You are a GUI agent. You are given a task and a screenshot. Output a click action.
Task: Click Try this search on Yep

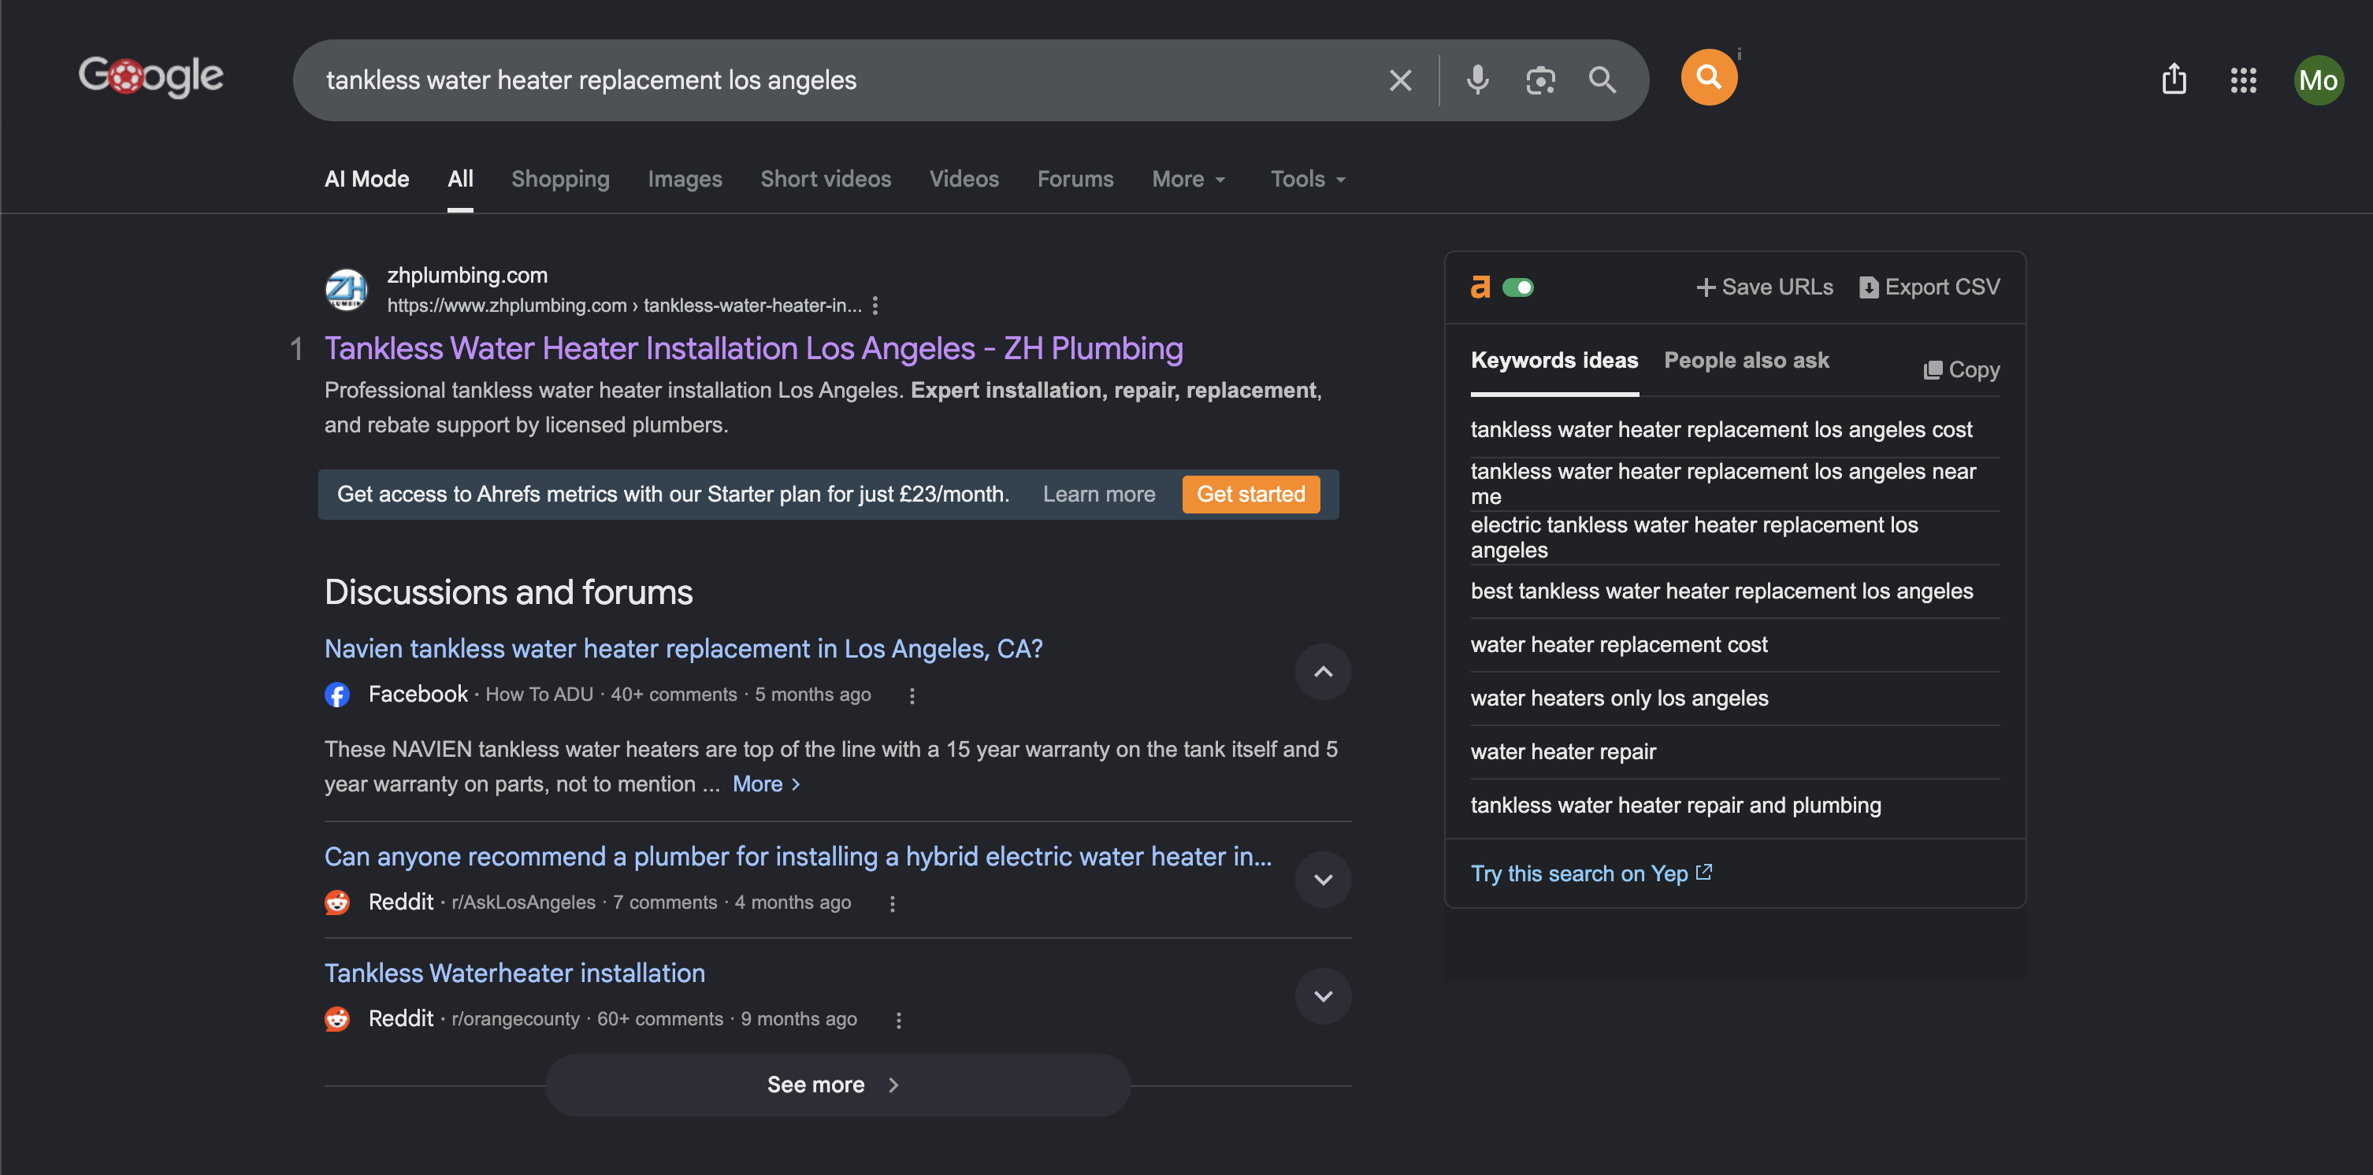[1591, 874]
